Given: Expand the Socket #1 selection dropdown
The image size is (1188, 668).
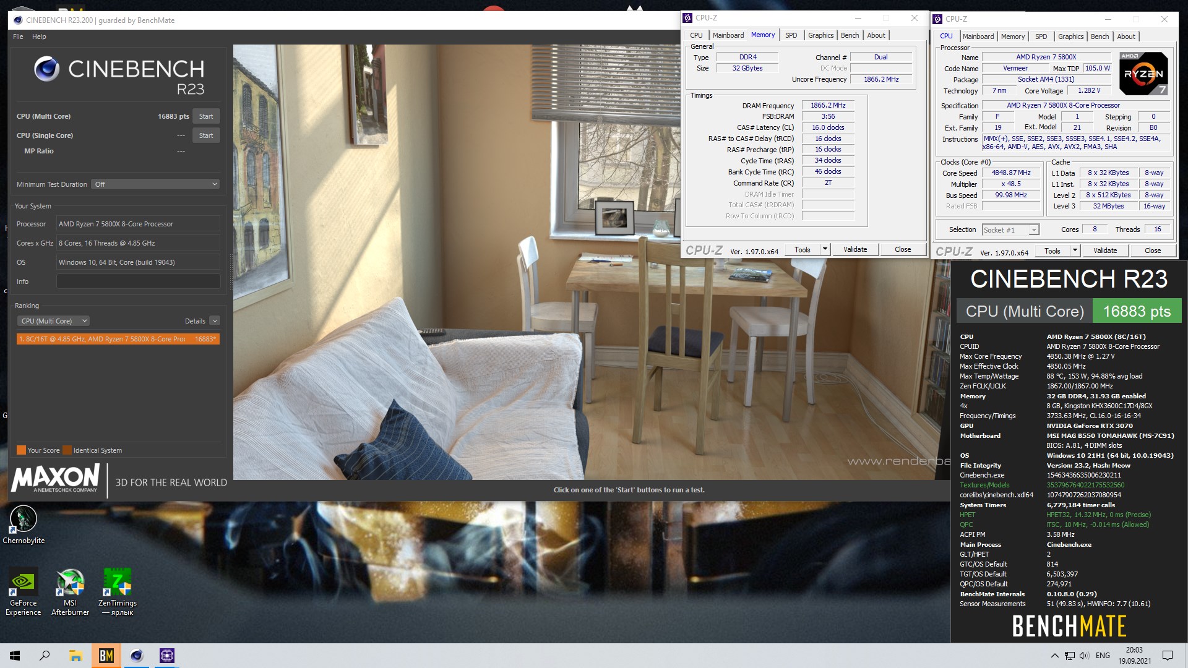Looking at the screenshot, I should coord(1033,230).
